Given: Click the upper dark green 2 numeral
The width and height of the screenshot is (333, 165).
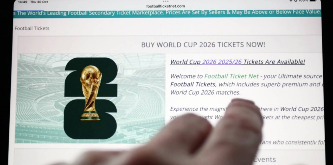Looking at the screenshot, I should (91, 77).
